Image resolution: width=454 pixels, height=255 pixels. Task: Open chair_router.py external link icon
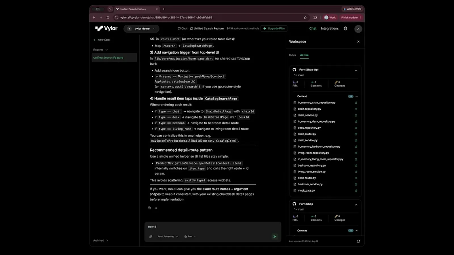356,134
